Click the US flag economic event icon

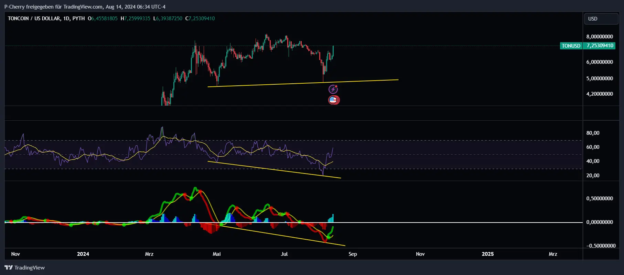[333, 100]
